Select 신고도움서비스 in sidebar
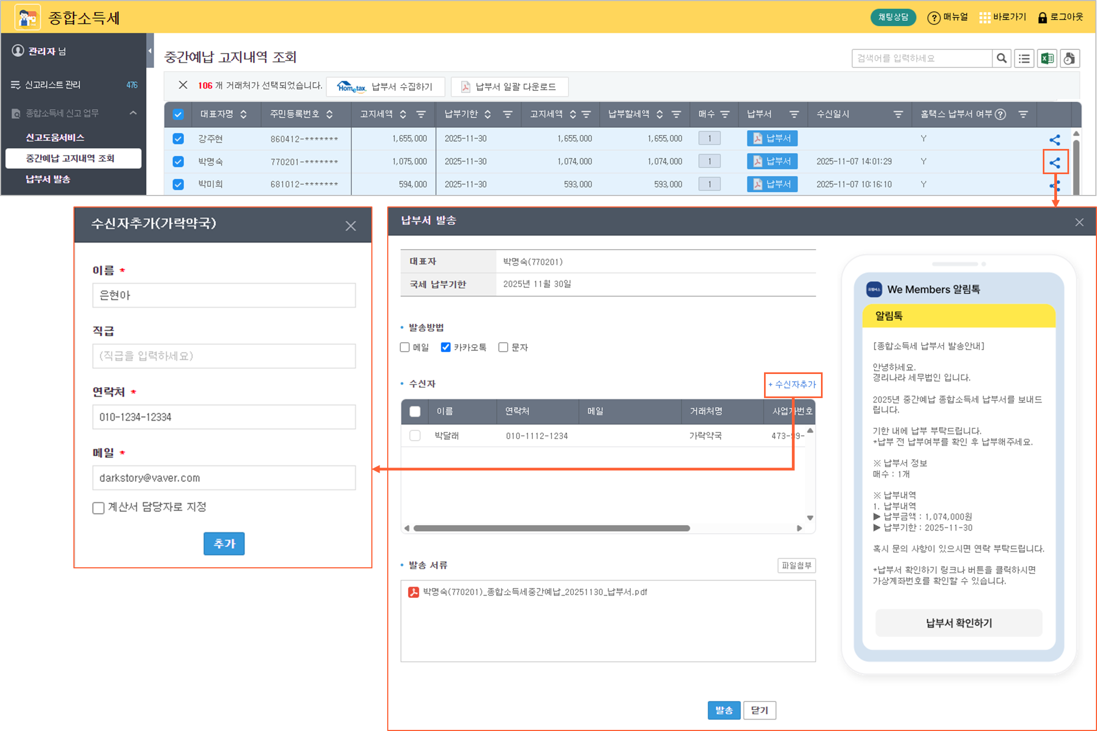Screen dimensions: 1097x731 (x=55, y=137)
